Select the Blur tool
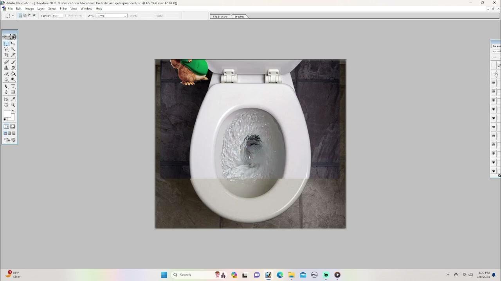The height and width of the screenshot is (281, 501). tap(6, 79)
